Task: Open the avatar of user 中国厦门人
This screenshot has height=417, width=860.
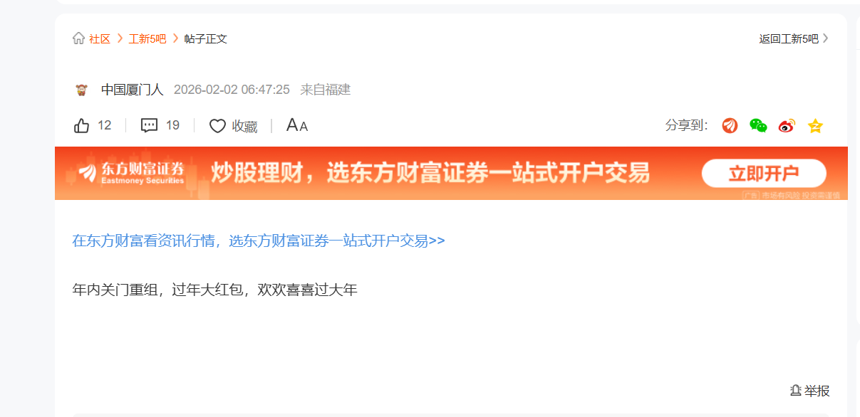Action: (81, 90)
